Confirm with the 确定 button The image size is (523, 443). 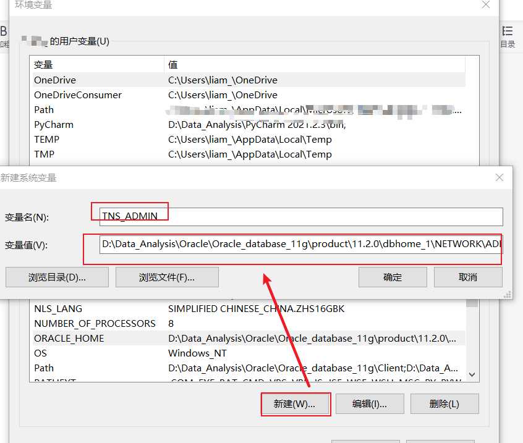pyautogui.click(x=393, y=277)
